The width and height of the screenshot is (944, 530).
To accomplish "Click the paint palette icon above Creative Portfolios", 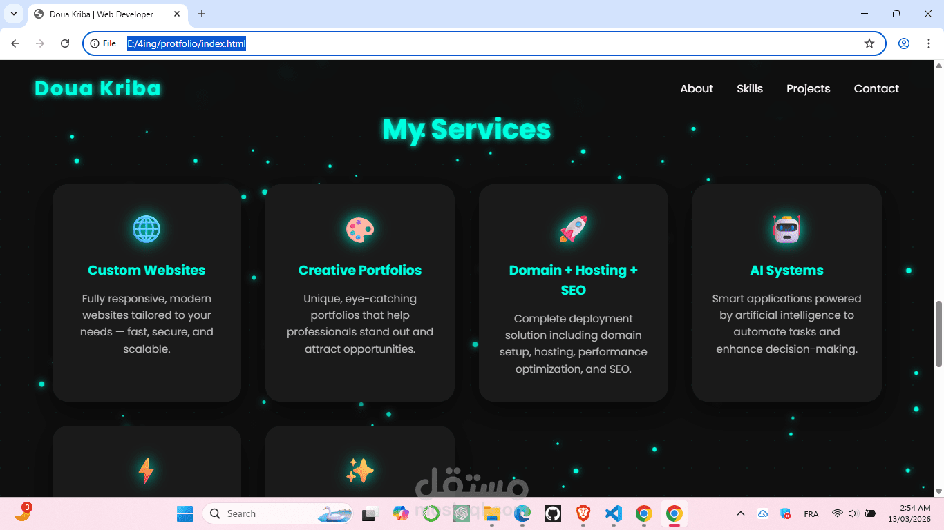I will point(360,229).
